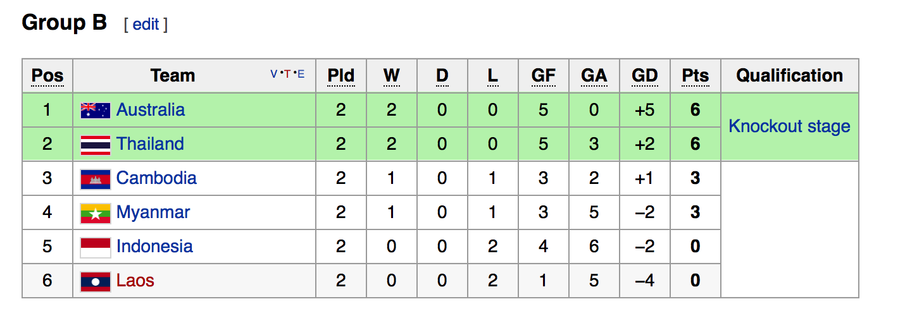Click the GD column header abbreviation

click(x=644, y=76)
